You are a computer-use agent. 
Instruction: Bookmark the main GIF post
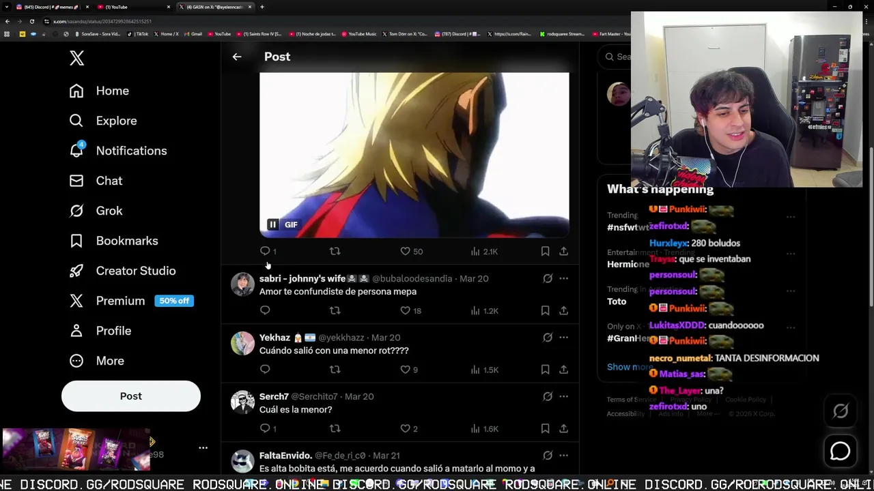pos(545,251)
